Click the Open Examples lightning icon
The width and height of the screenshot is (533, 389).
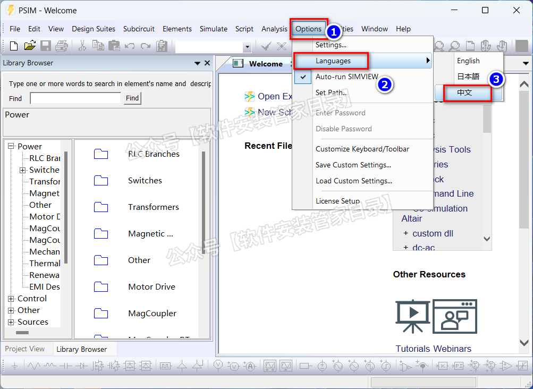tap(250, 97)
